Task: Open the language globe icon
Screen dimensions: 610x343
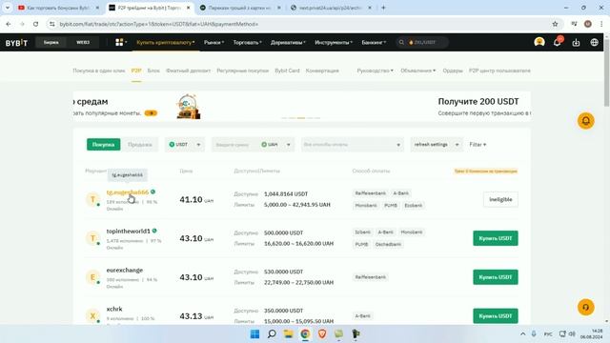Action: [594, 42]
